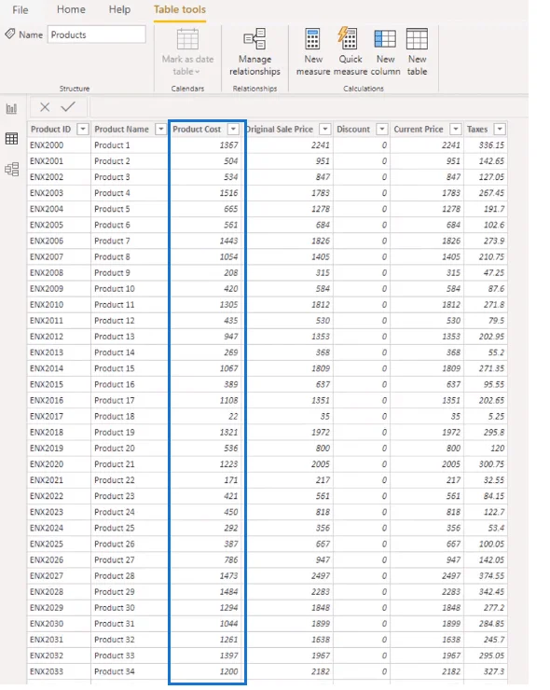The image size is (550, 690).
Task: Open Taxes column filter dropdown
Action: (x=500, y=129)
